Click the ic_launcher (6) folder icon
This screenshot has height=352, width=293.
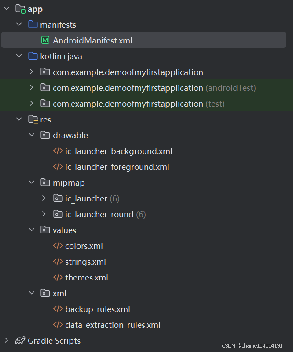(x=58, y=198)
